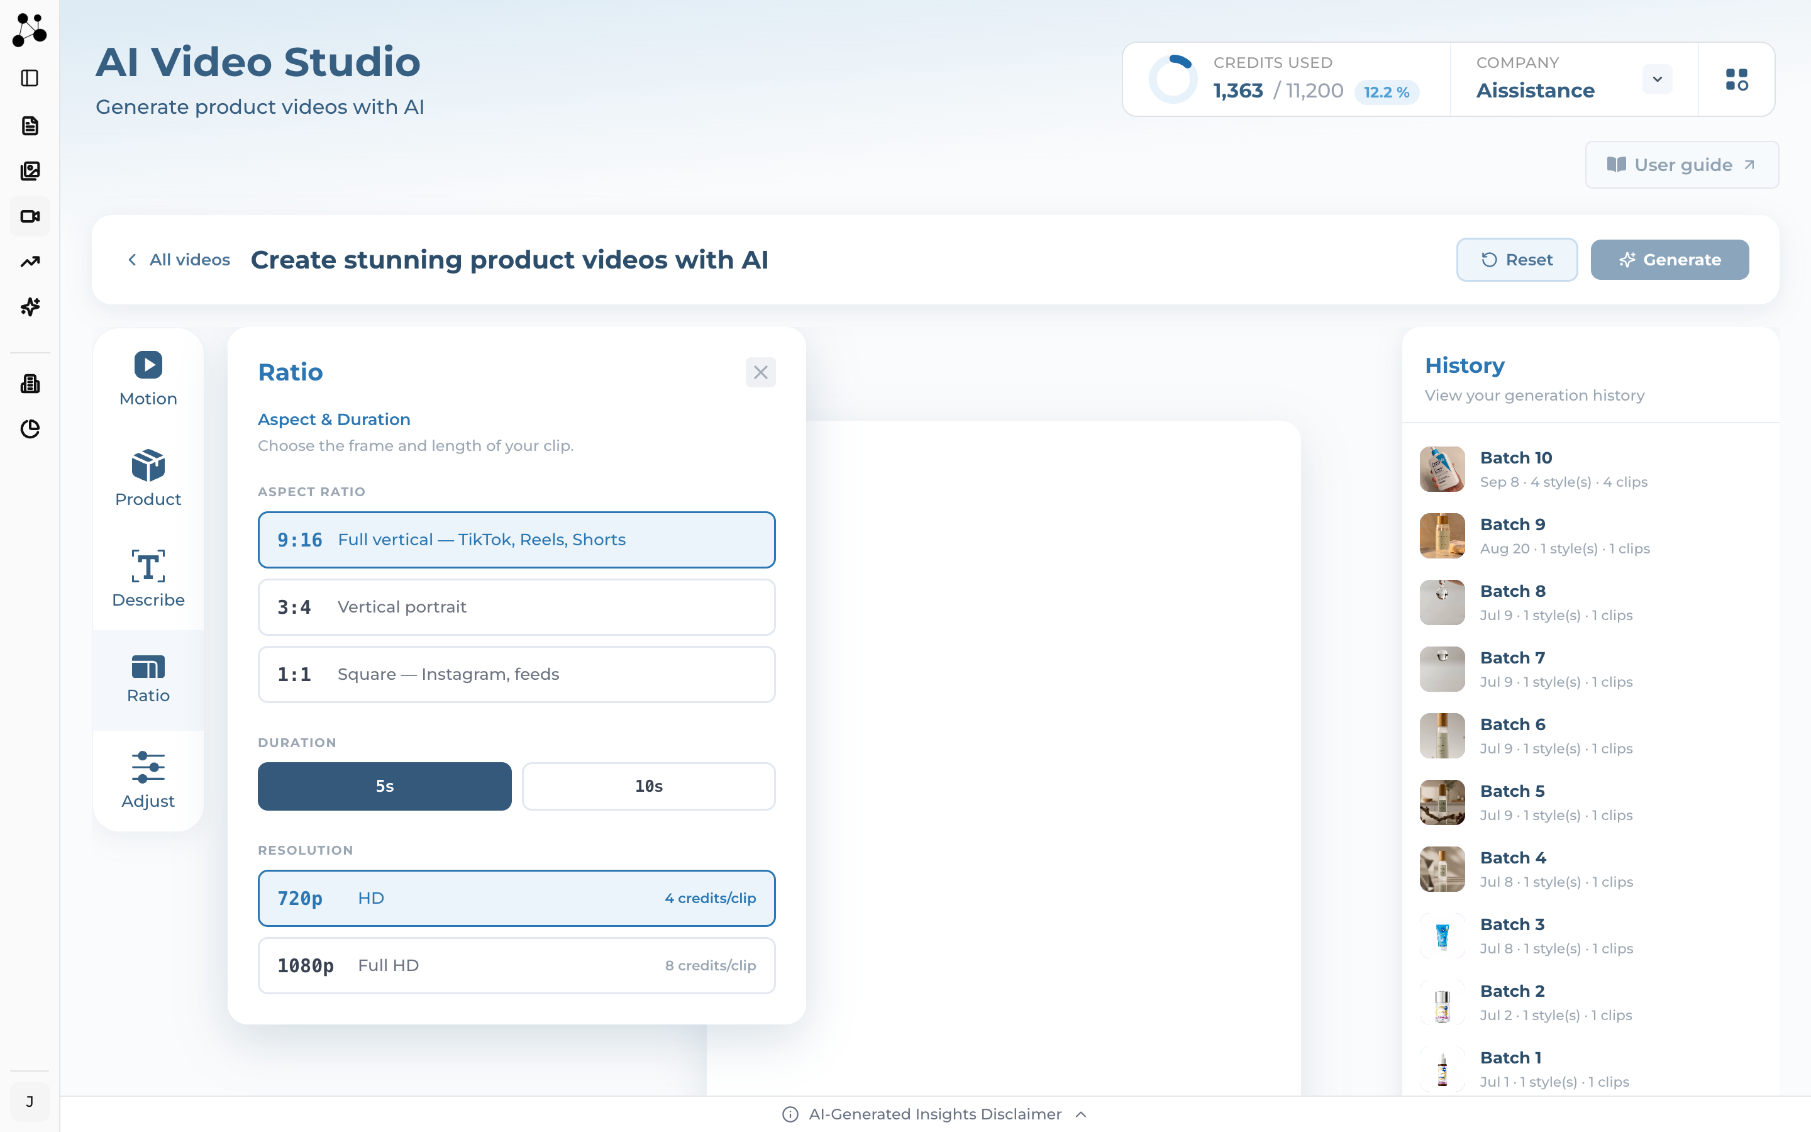Select the 3:4 Vertical portrait ratio
Viewport: 1811px width, 1132px height.
516,607
